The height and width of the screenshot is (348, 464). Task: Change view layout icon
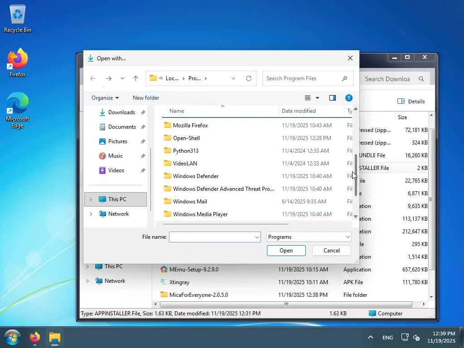[308, 98]
